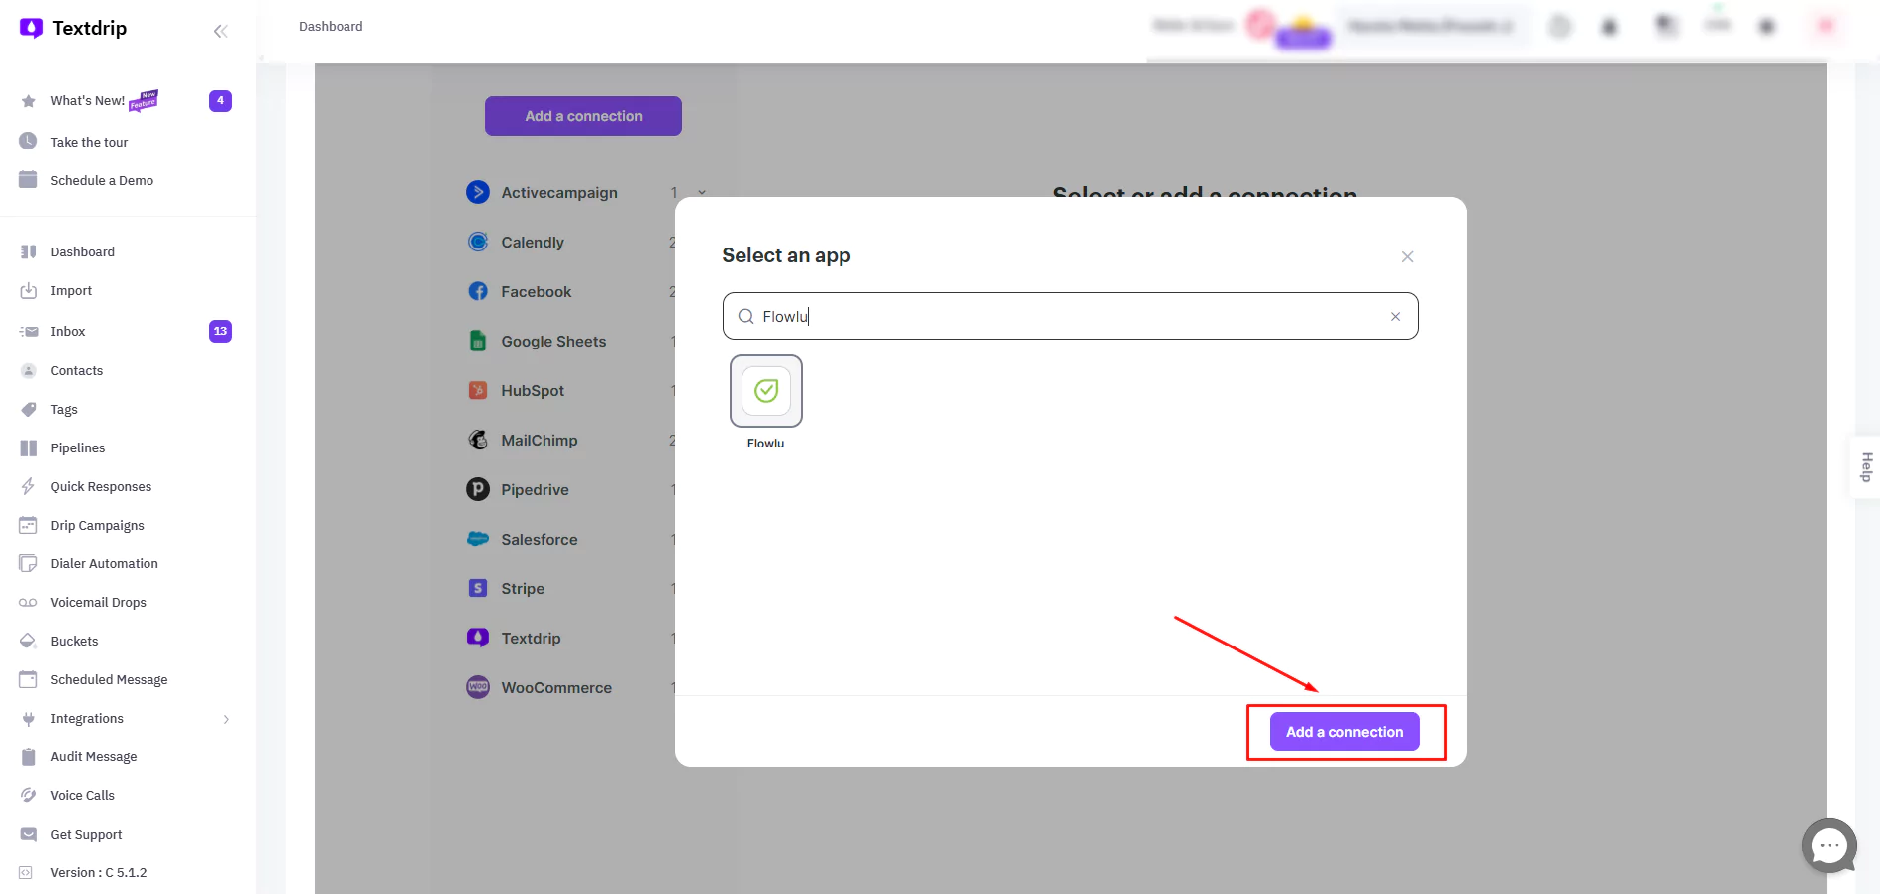Go to Dashboard in sidebar
The image size is (1880, 894).
pyautogui.click(x=82, y=251)
